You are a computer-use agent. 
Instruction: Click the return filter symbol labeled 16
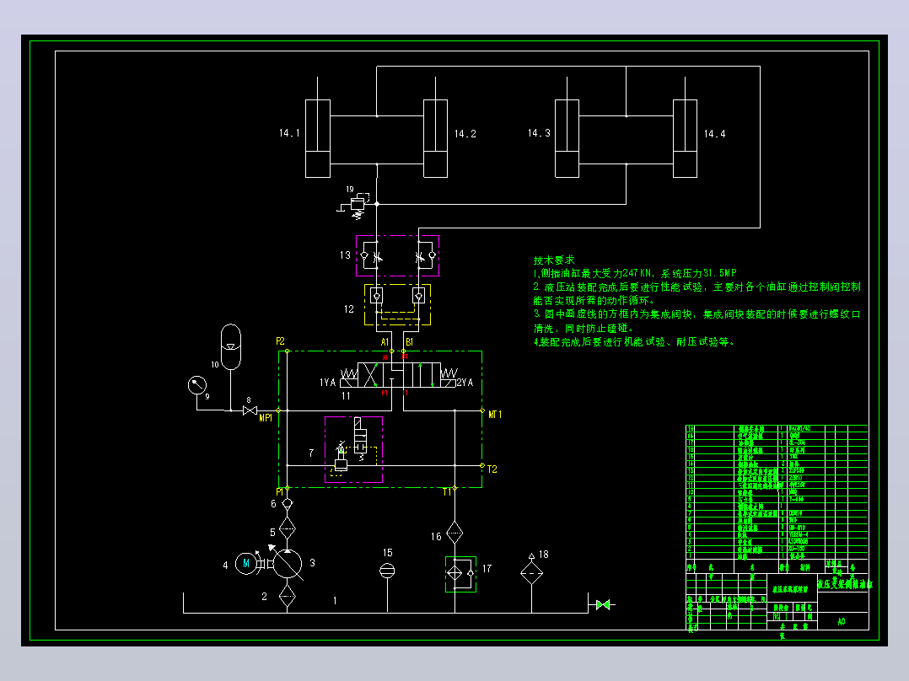[x=455, y=533]
